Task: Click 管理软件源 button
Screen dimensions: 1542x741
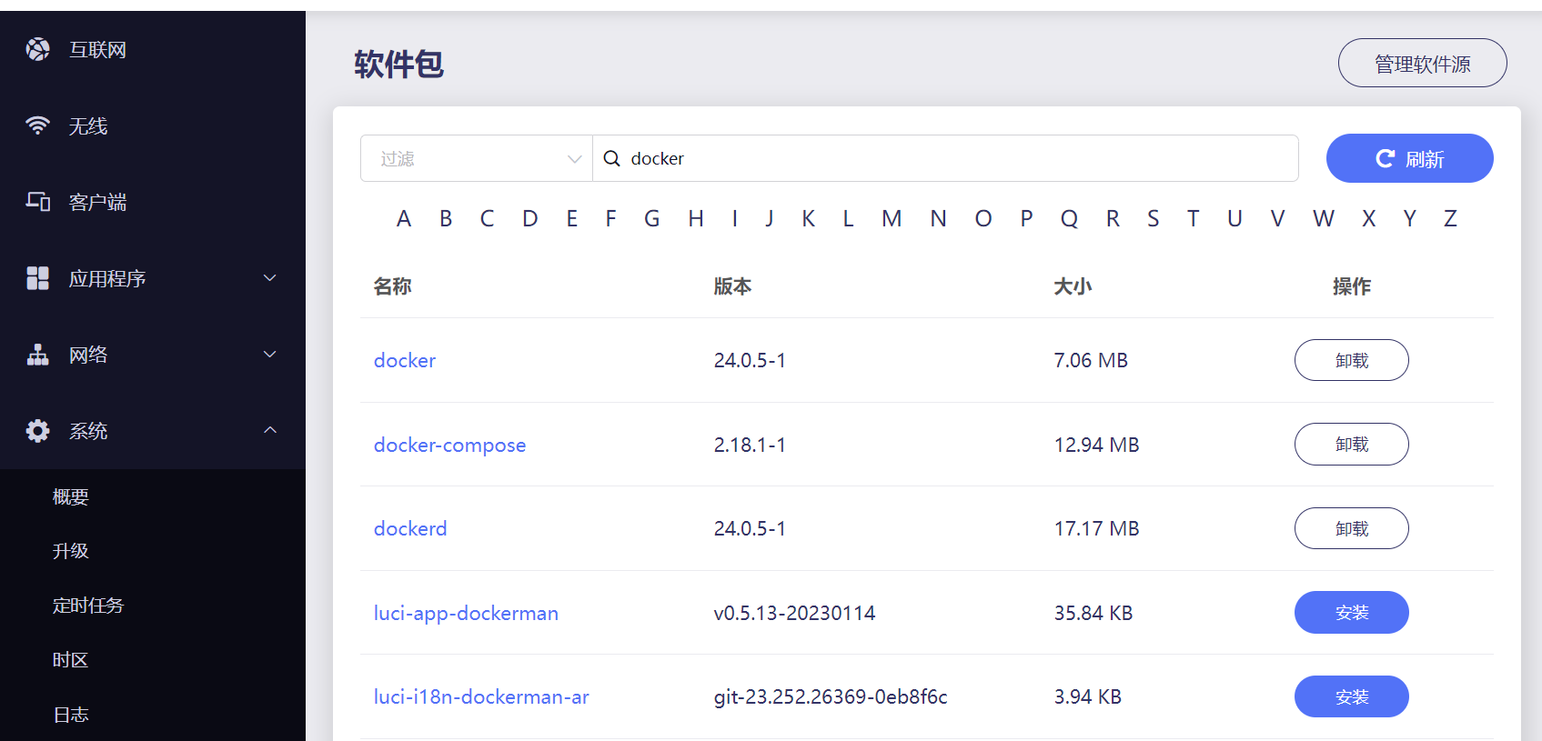Action: click(x=1422, y=64)
